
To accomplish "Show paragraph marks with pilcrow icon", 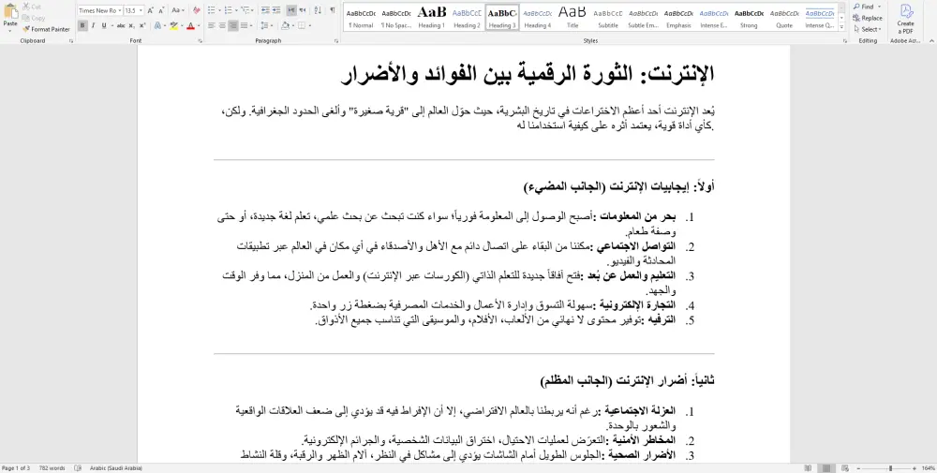I will 333,10.
